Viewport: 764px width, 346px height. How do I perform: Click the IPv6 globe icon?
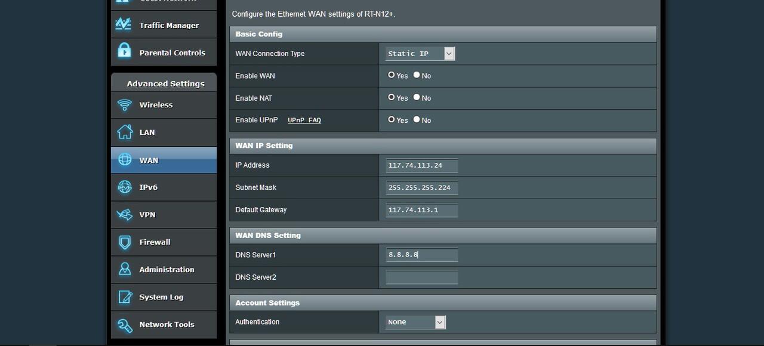click(125, 187)
